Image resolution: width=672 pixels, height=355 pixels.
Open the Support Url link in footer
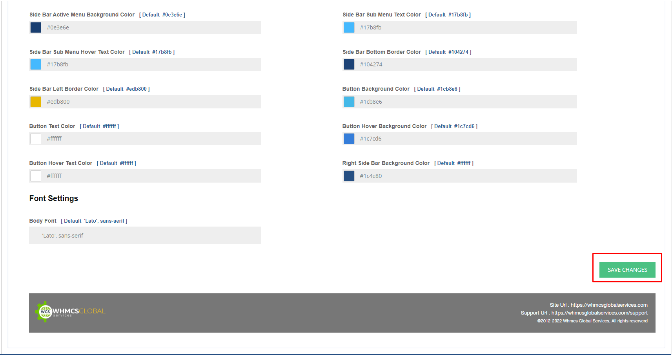599,313
